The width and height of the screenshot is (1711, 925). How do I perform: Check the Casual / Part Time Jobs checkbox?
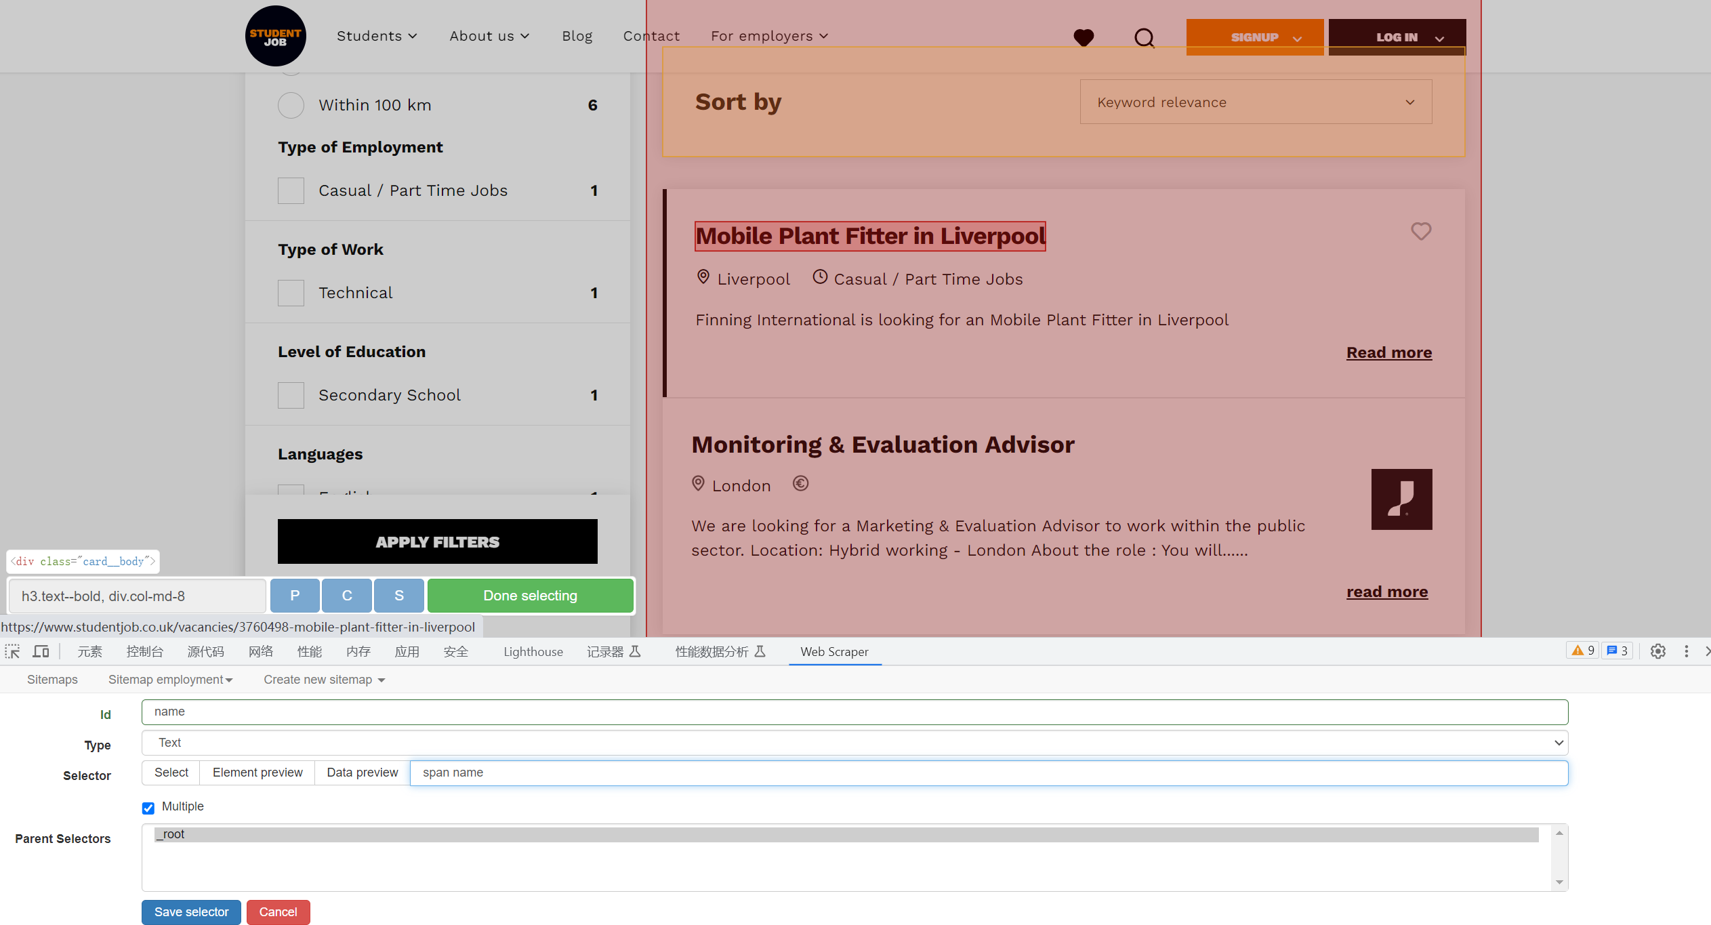click(291, 190)
